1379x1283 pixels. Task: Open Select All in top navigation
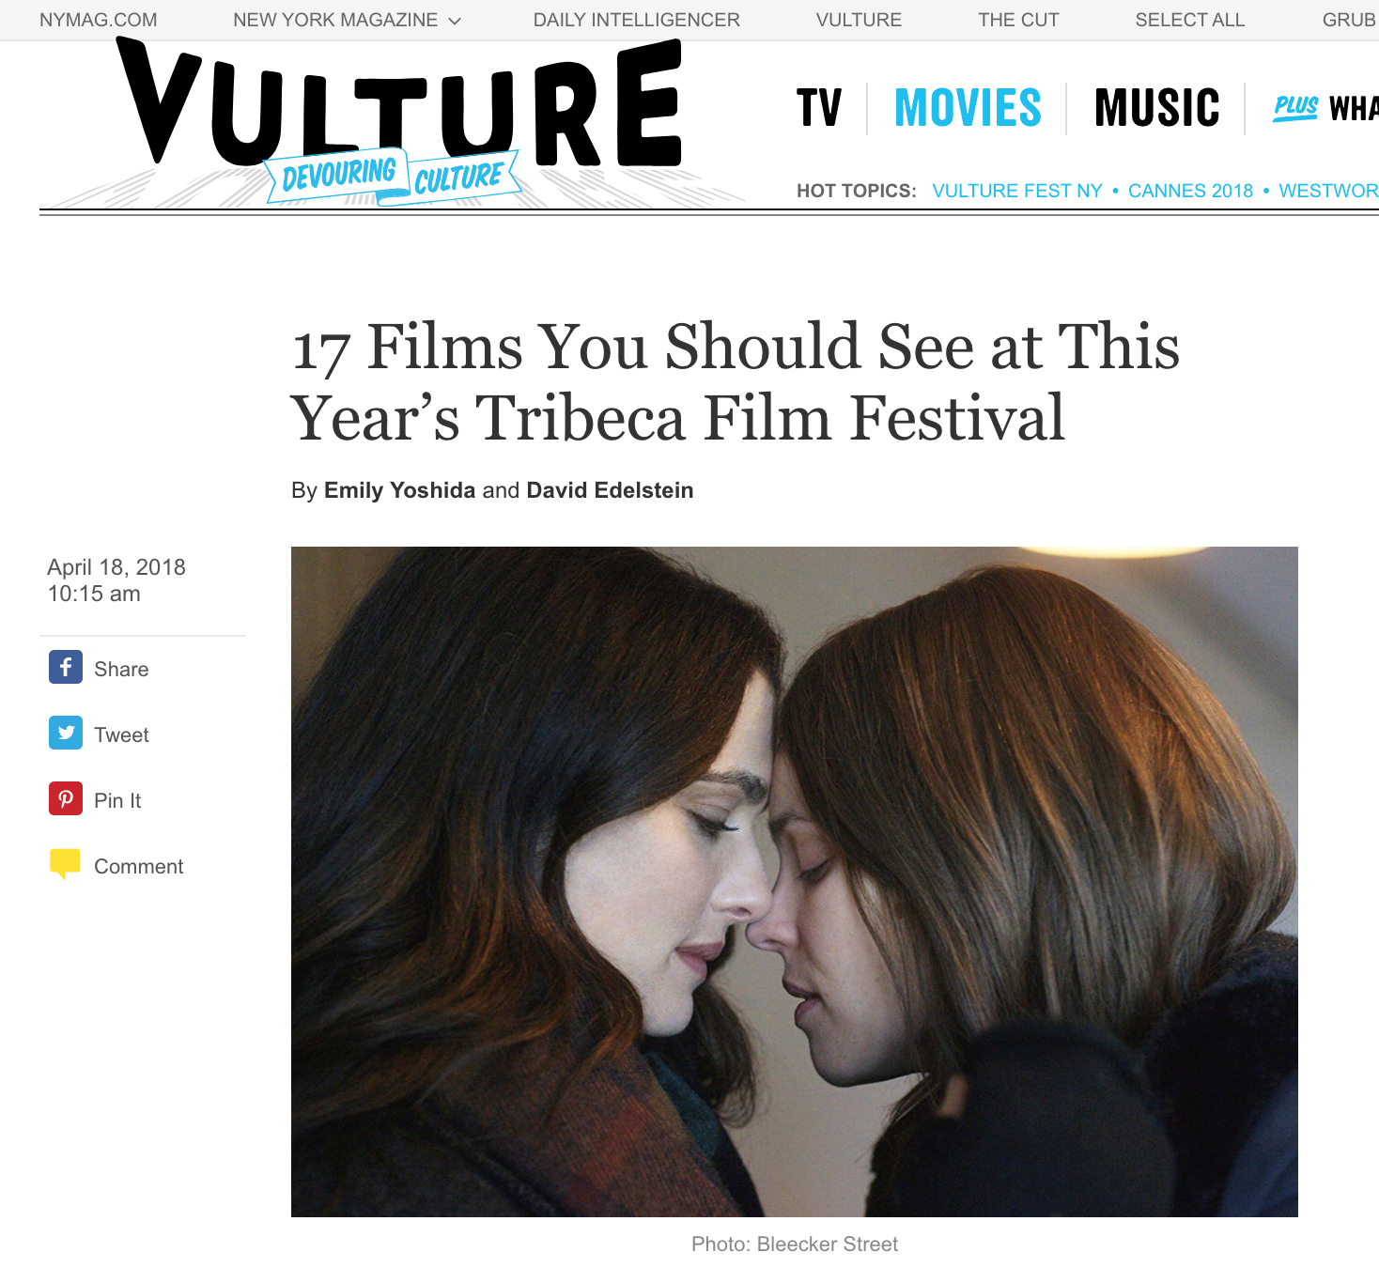click(x=1190, y=20)
